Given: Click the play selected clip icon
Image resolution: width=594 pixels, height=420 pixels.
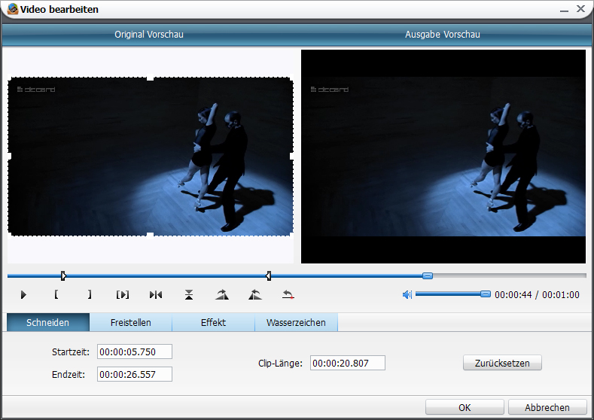Looking at the screenshot, I should (x=123, y=295).
